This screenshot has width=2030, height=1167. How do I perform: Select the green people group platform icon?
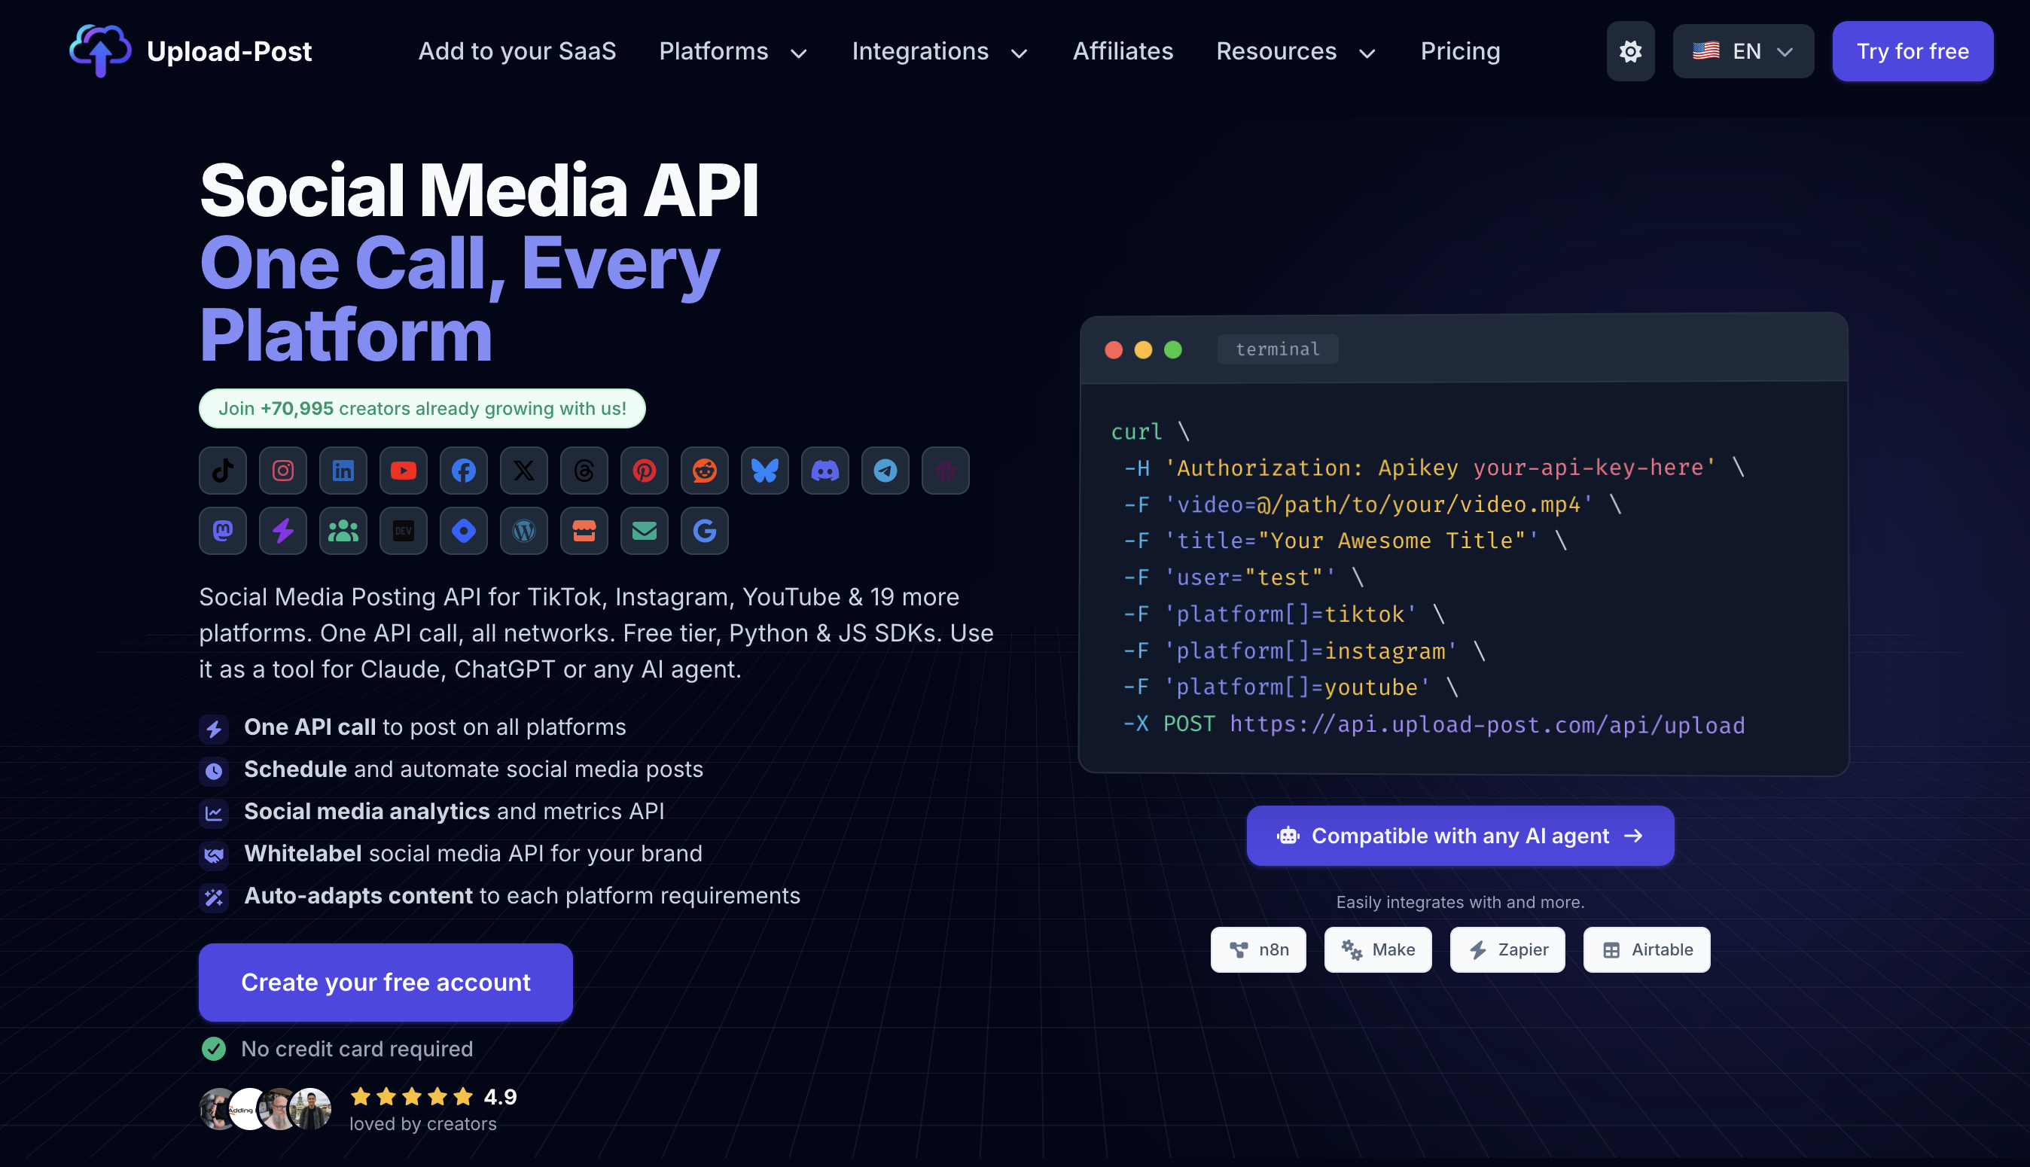pos(343,531)
